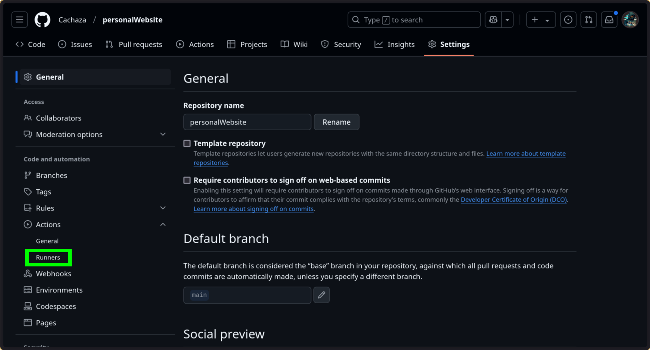Viewport: 650px width, 350px height.
Task: Open the Copilot dropdown arrow
Action: point(507,20)
